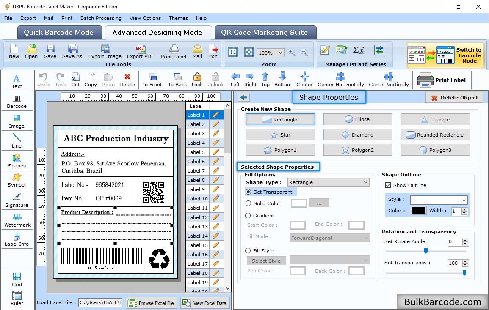Click the fit-to-window zoom icon
The width and height of the screenshot is (489, 310).
[249, 52]
